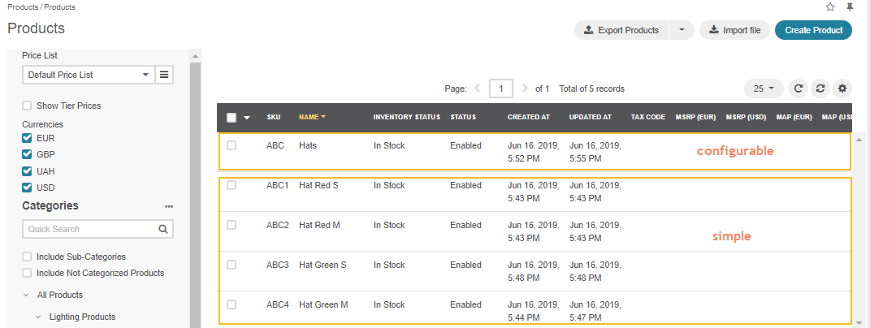Click the pin page icon
The width and height of the screenshot is (870, 328).
(850, 6)
